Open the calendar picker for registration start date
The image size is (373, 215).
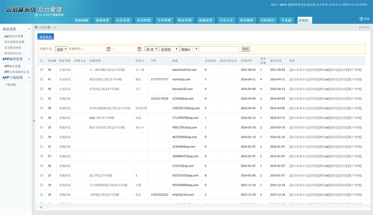pos(108,49)
